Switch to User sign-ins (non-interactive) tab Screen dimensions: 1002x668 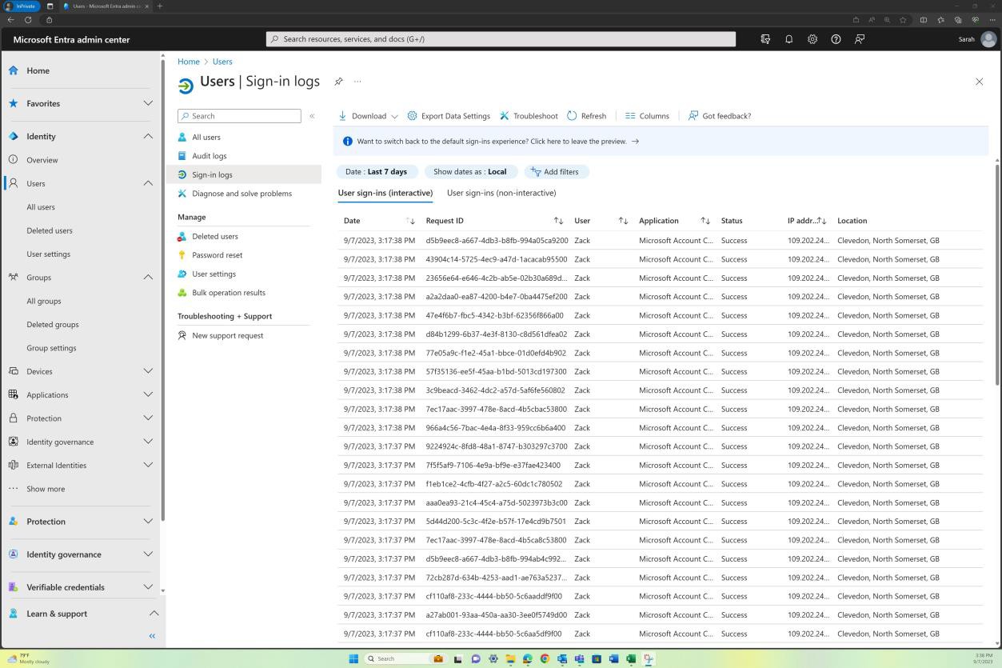[501, 193]
